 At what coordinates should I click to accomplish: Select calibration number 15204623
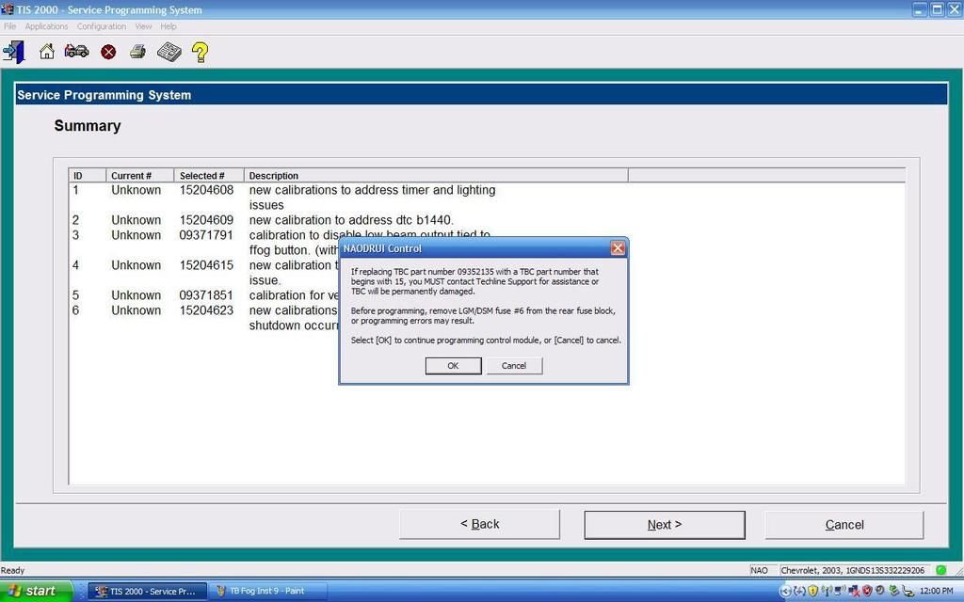click(x=206, y=310)
